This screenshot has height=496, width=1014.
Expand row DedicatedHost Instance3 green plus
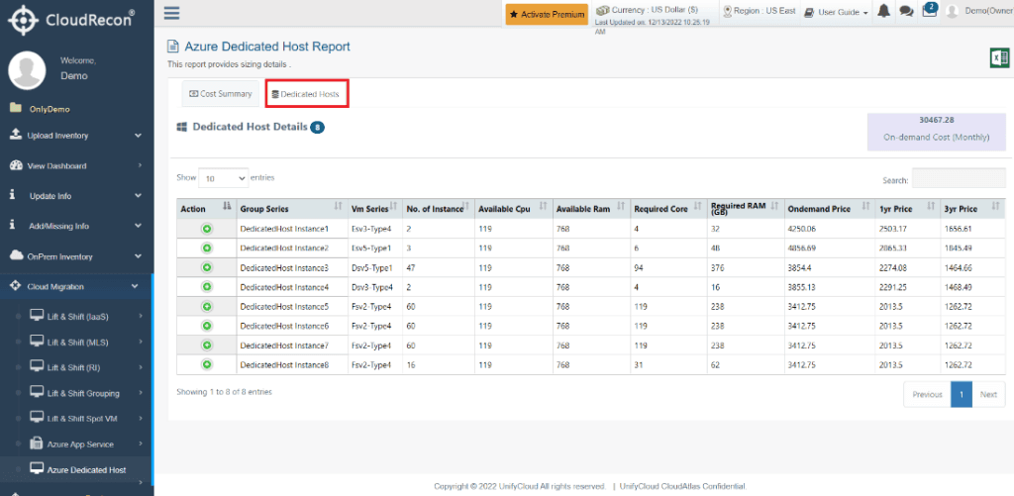[x=207, y=267]
